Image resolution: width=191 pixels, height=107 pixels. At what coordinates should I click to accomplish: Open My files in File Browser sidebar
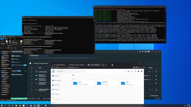[x=56, y=76]
